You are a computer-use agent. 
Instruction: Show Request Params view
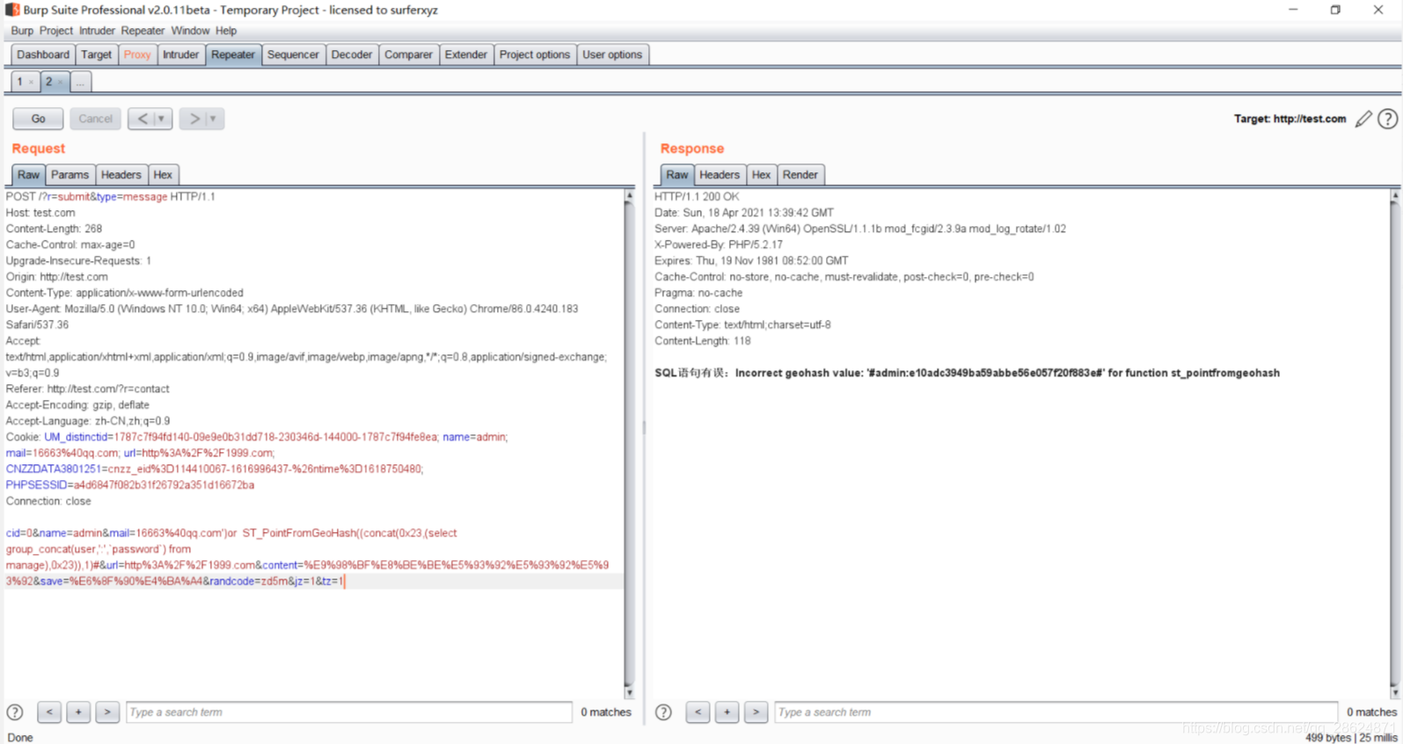(69, 175)
